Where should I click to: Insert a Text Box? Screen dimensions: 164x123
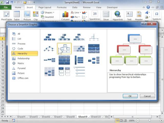pyautogui.click(x=129, y=16)
